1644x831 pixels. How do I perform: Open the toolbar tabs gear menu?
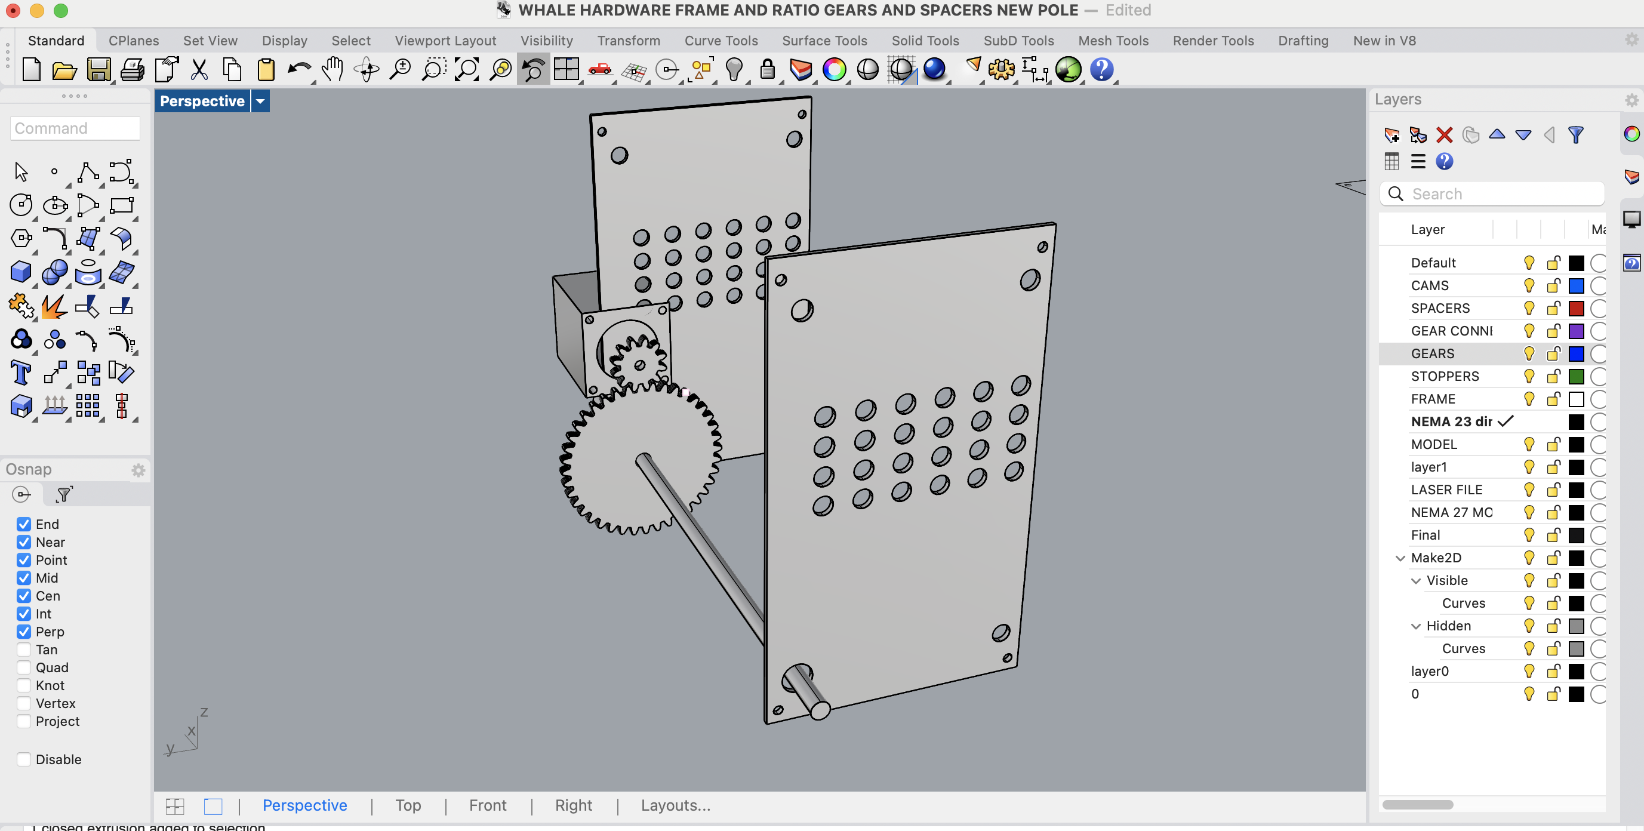click(1631, 39)
